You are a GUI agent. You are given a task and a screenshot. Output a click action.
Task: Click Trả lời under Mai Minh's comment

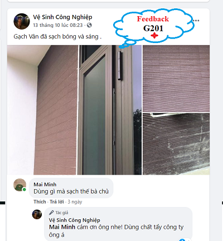pos(57,202)
